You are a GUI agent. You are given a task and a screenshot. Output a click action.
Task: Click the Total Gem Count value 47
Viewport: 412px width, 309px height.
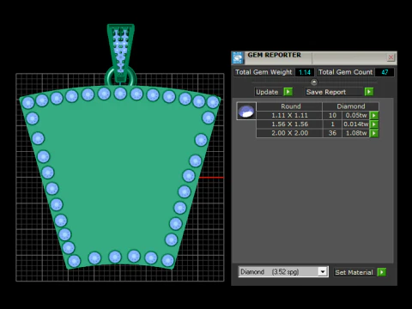point(385,72)
